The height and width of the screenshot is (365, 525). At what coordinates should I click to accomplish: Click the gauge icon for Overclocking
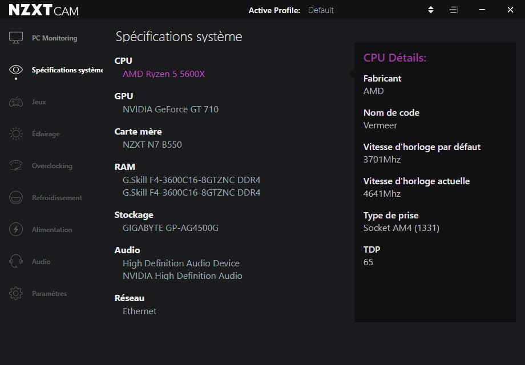pyautogui.click(x=16, y=165)
